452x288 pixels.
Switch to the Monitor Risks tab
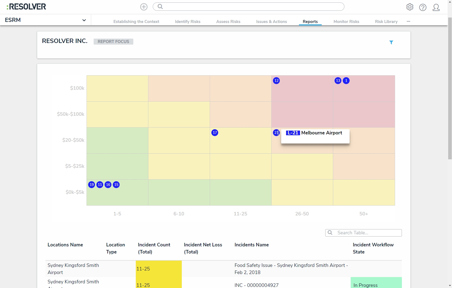coord(346,22)
